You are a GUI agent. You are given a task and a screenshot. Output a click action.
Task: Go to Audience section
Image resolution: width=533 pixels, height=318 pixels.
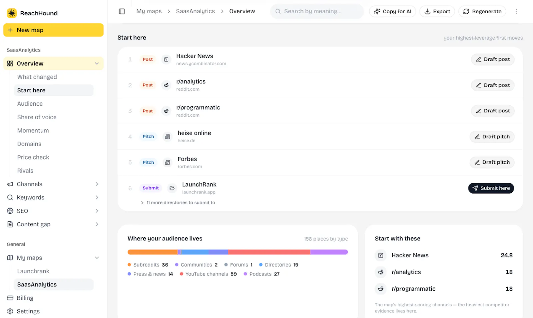click(54, 104)
